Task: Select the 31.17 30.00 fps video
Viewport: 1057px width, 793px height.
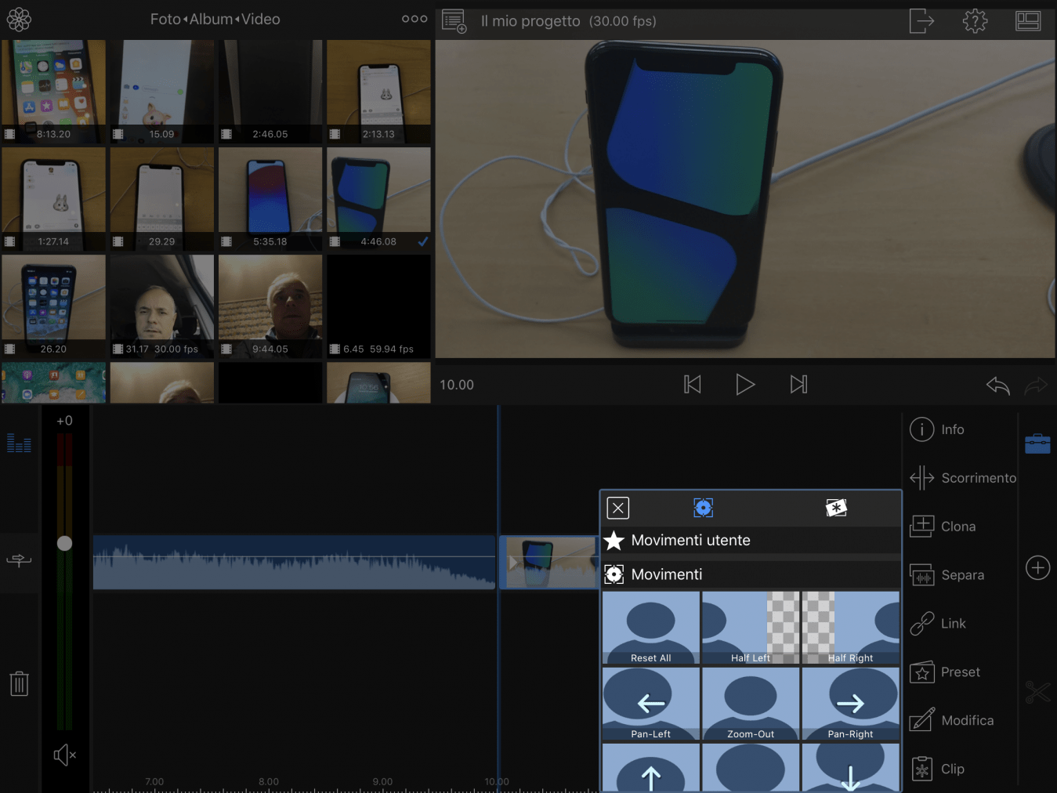Action: [x=161, y=306]
